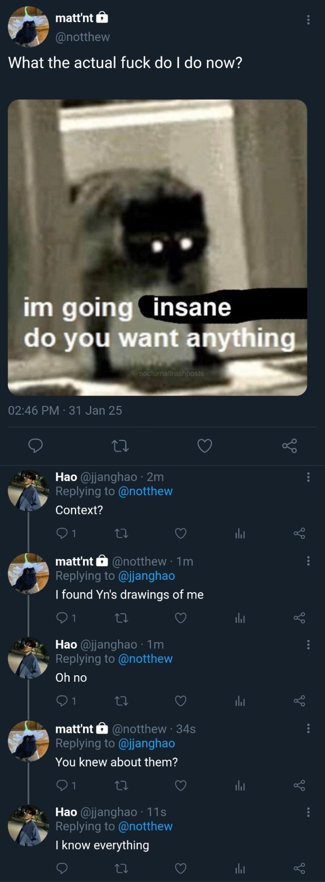
Task: Like the main tweet
Action: coord(205,446)
